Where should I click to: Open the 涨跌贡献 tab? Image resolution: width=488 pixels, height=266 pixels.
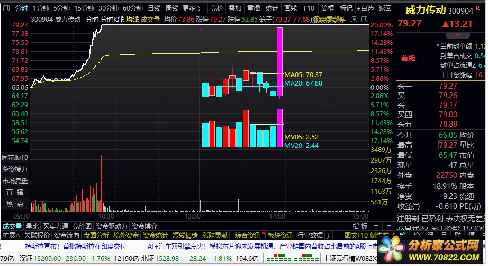(x=215, y=235)
